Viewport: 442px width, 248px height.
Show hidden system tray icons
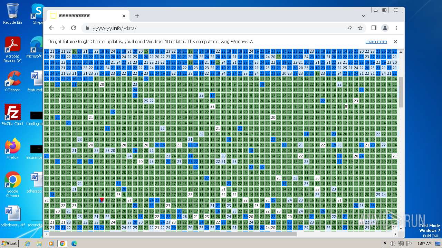tap(385, 244)
